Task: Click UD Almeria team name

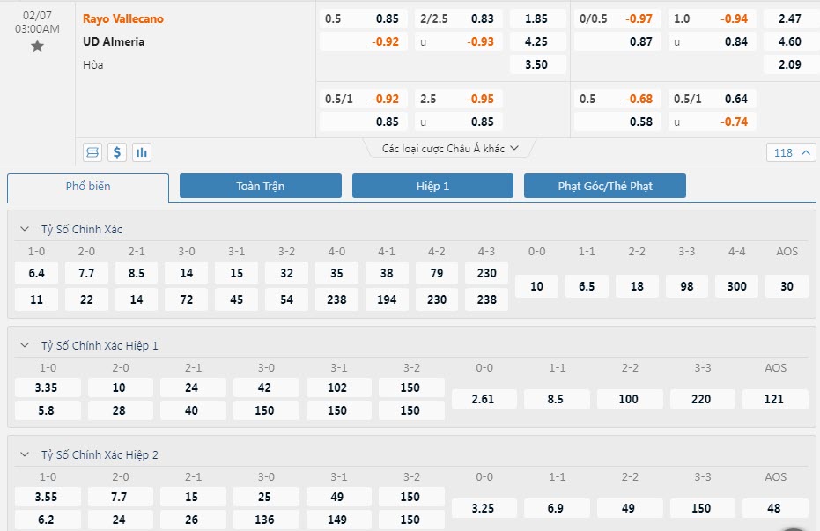Action: click(115, 40)
